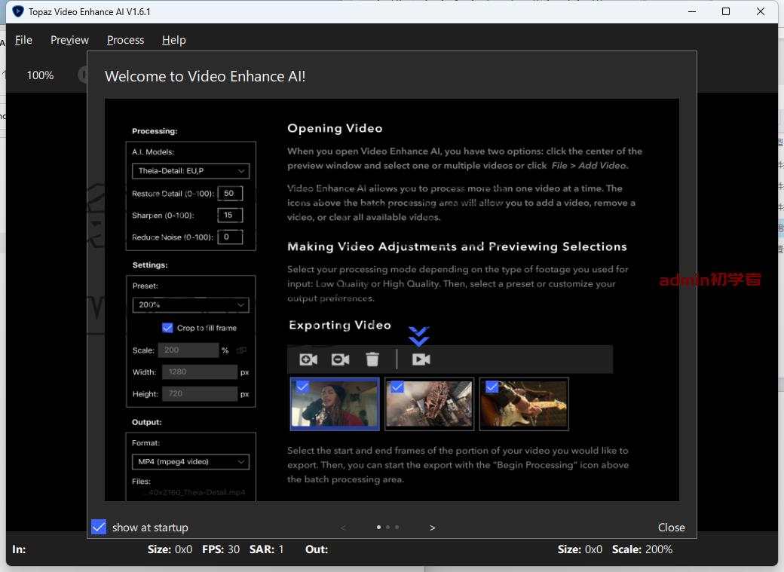Minimize the Topaz window

692,11
